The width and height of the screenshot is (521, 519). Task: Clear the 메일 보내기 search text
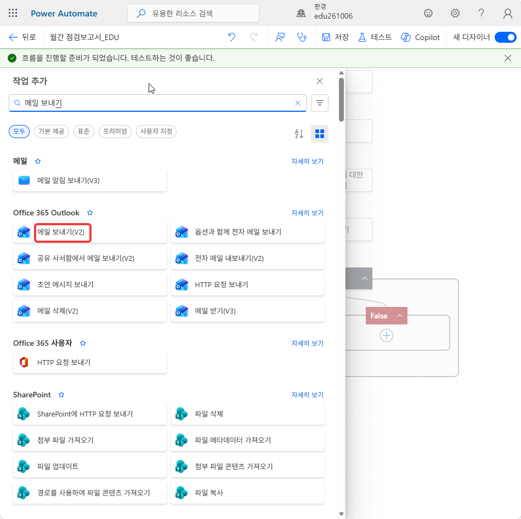[298, 103]
